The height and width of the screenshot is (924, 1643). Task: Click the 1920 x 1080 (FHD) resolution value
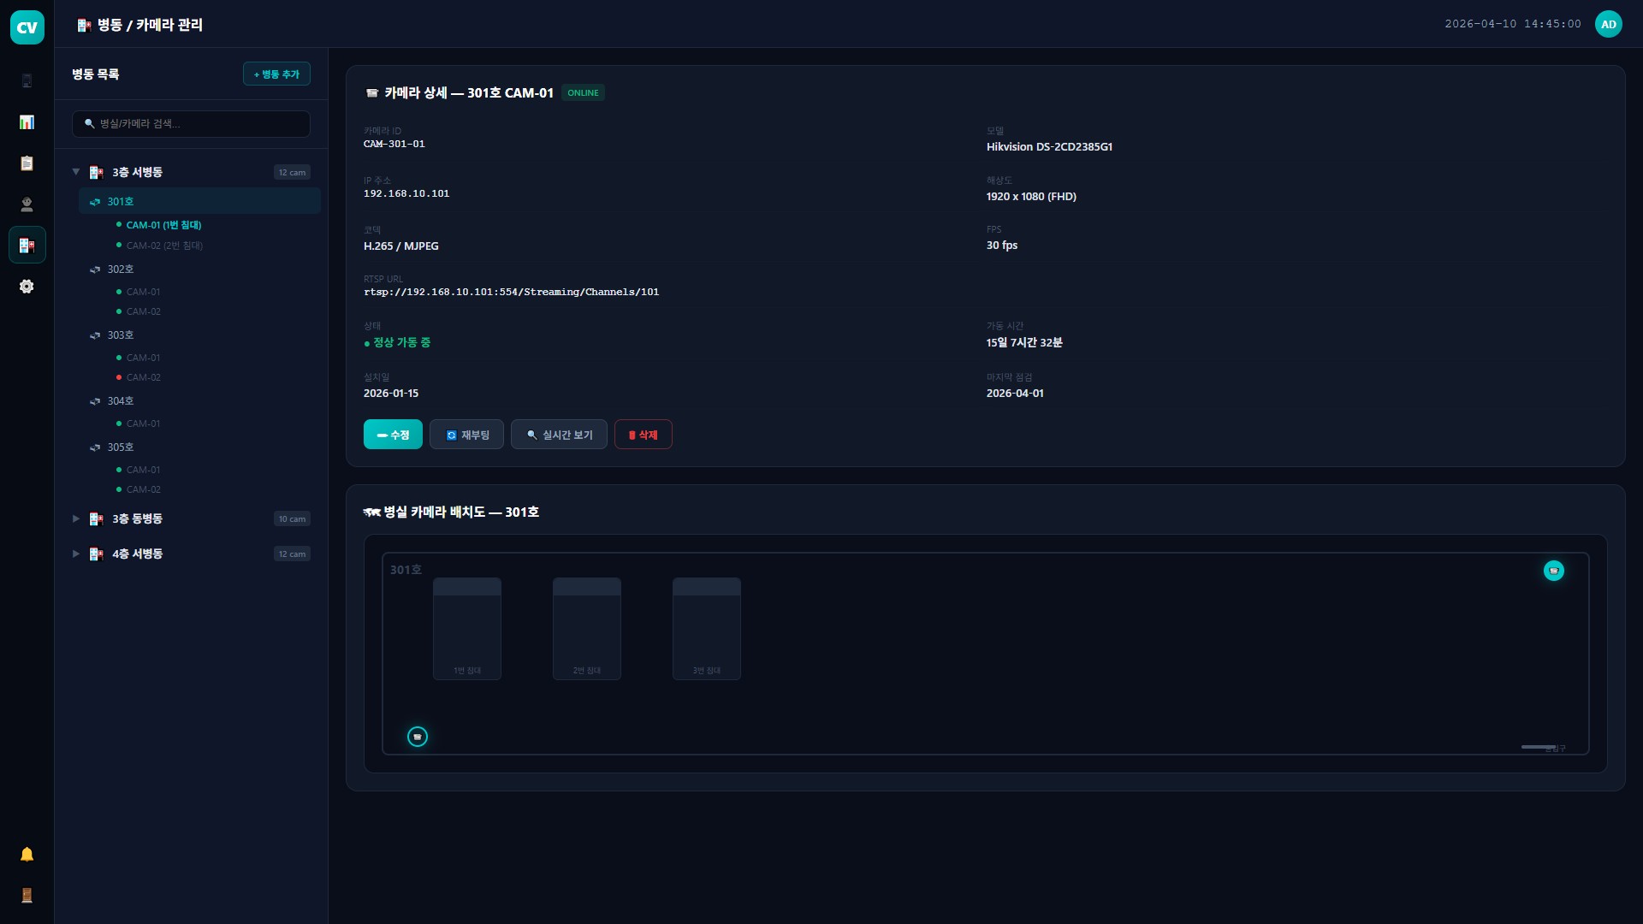(1031, 197)
